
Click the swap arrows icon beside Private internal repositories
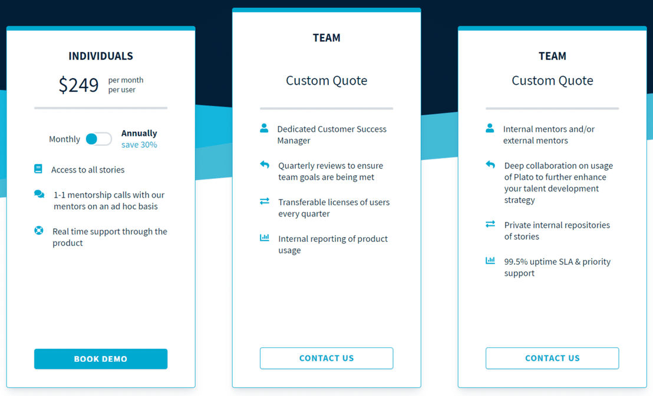(x=490, y=224)
